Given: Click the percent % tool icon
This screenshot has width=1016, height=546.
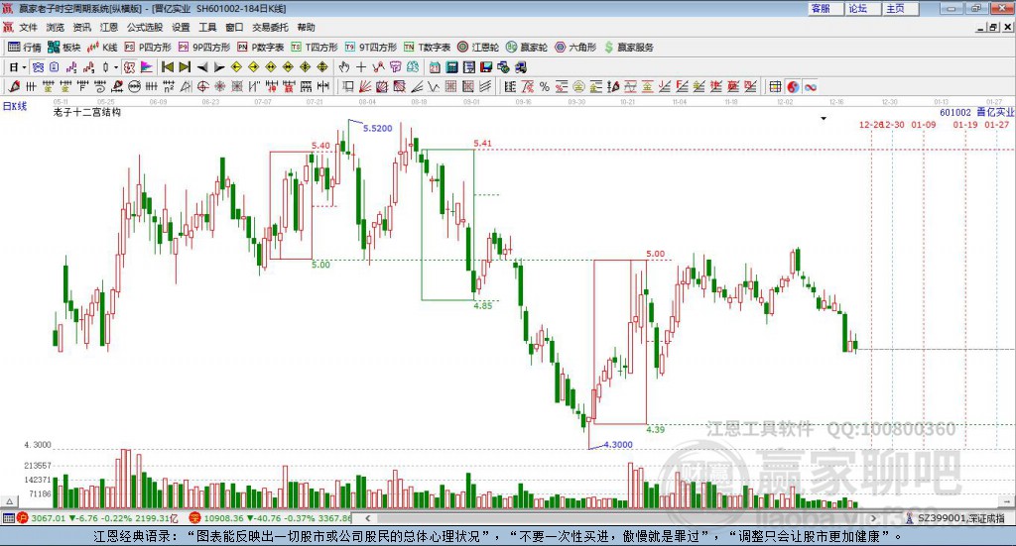Looking at the screenshot, I should (x=545, y=86).
